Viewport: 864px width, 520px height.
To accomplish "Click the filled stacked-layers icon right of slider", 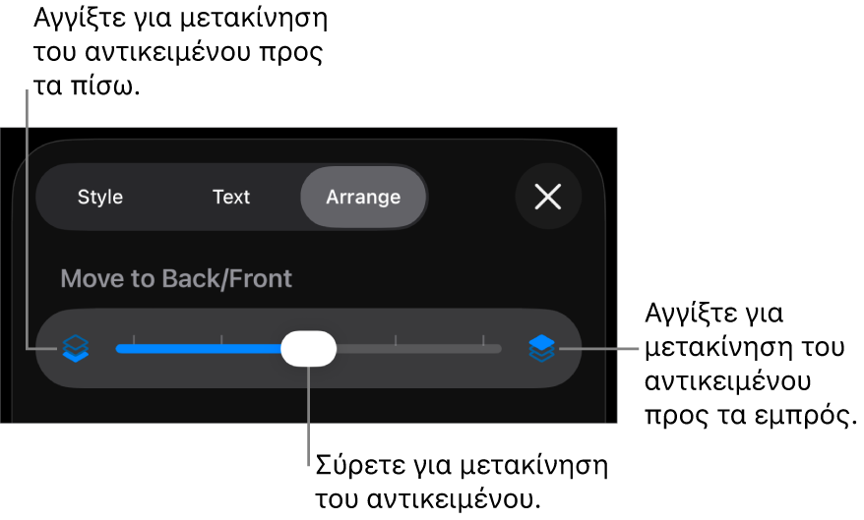I will (x=541, y=348).
